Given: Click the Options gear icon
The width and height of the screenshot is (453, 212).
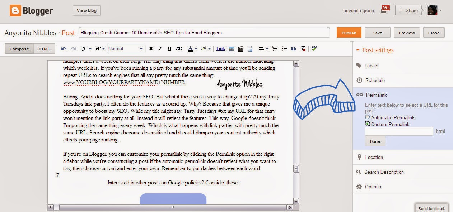Looking at the screenshot, I should (x=359, y=187).
